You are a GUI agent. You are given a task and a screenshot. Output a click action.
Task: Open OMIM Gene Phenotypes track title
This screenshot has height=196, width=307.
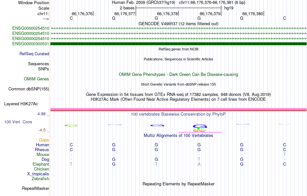point(178,74)
